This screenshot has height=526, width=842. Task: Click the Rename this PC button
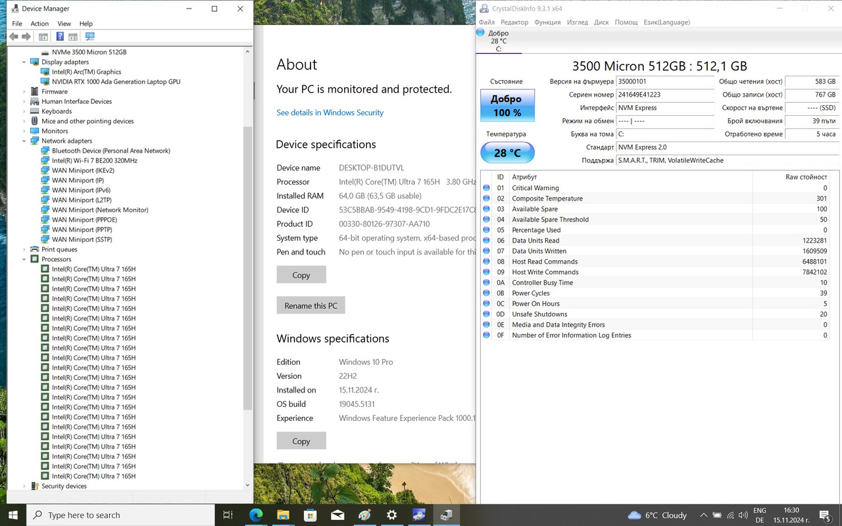click(311, 306)
